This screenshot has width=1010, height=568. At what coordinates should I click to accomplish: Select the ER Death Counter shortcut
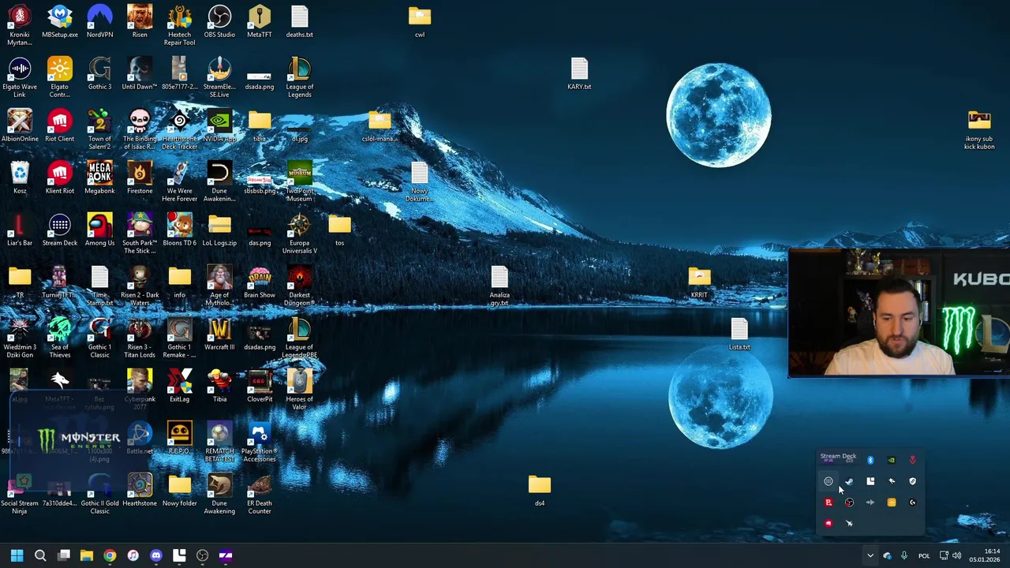coord(259,494)
